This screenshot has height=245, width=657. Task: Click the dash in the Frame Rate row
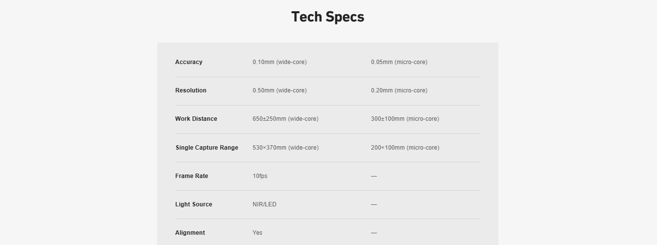click(374, 176)
